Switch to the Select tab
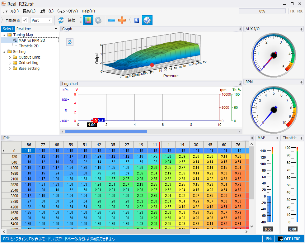The width and height of the screenshot is (305, 243). tap(8, 29)
